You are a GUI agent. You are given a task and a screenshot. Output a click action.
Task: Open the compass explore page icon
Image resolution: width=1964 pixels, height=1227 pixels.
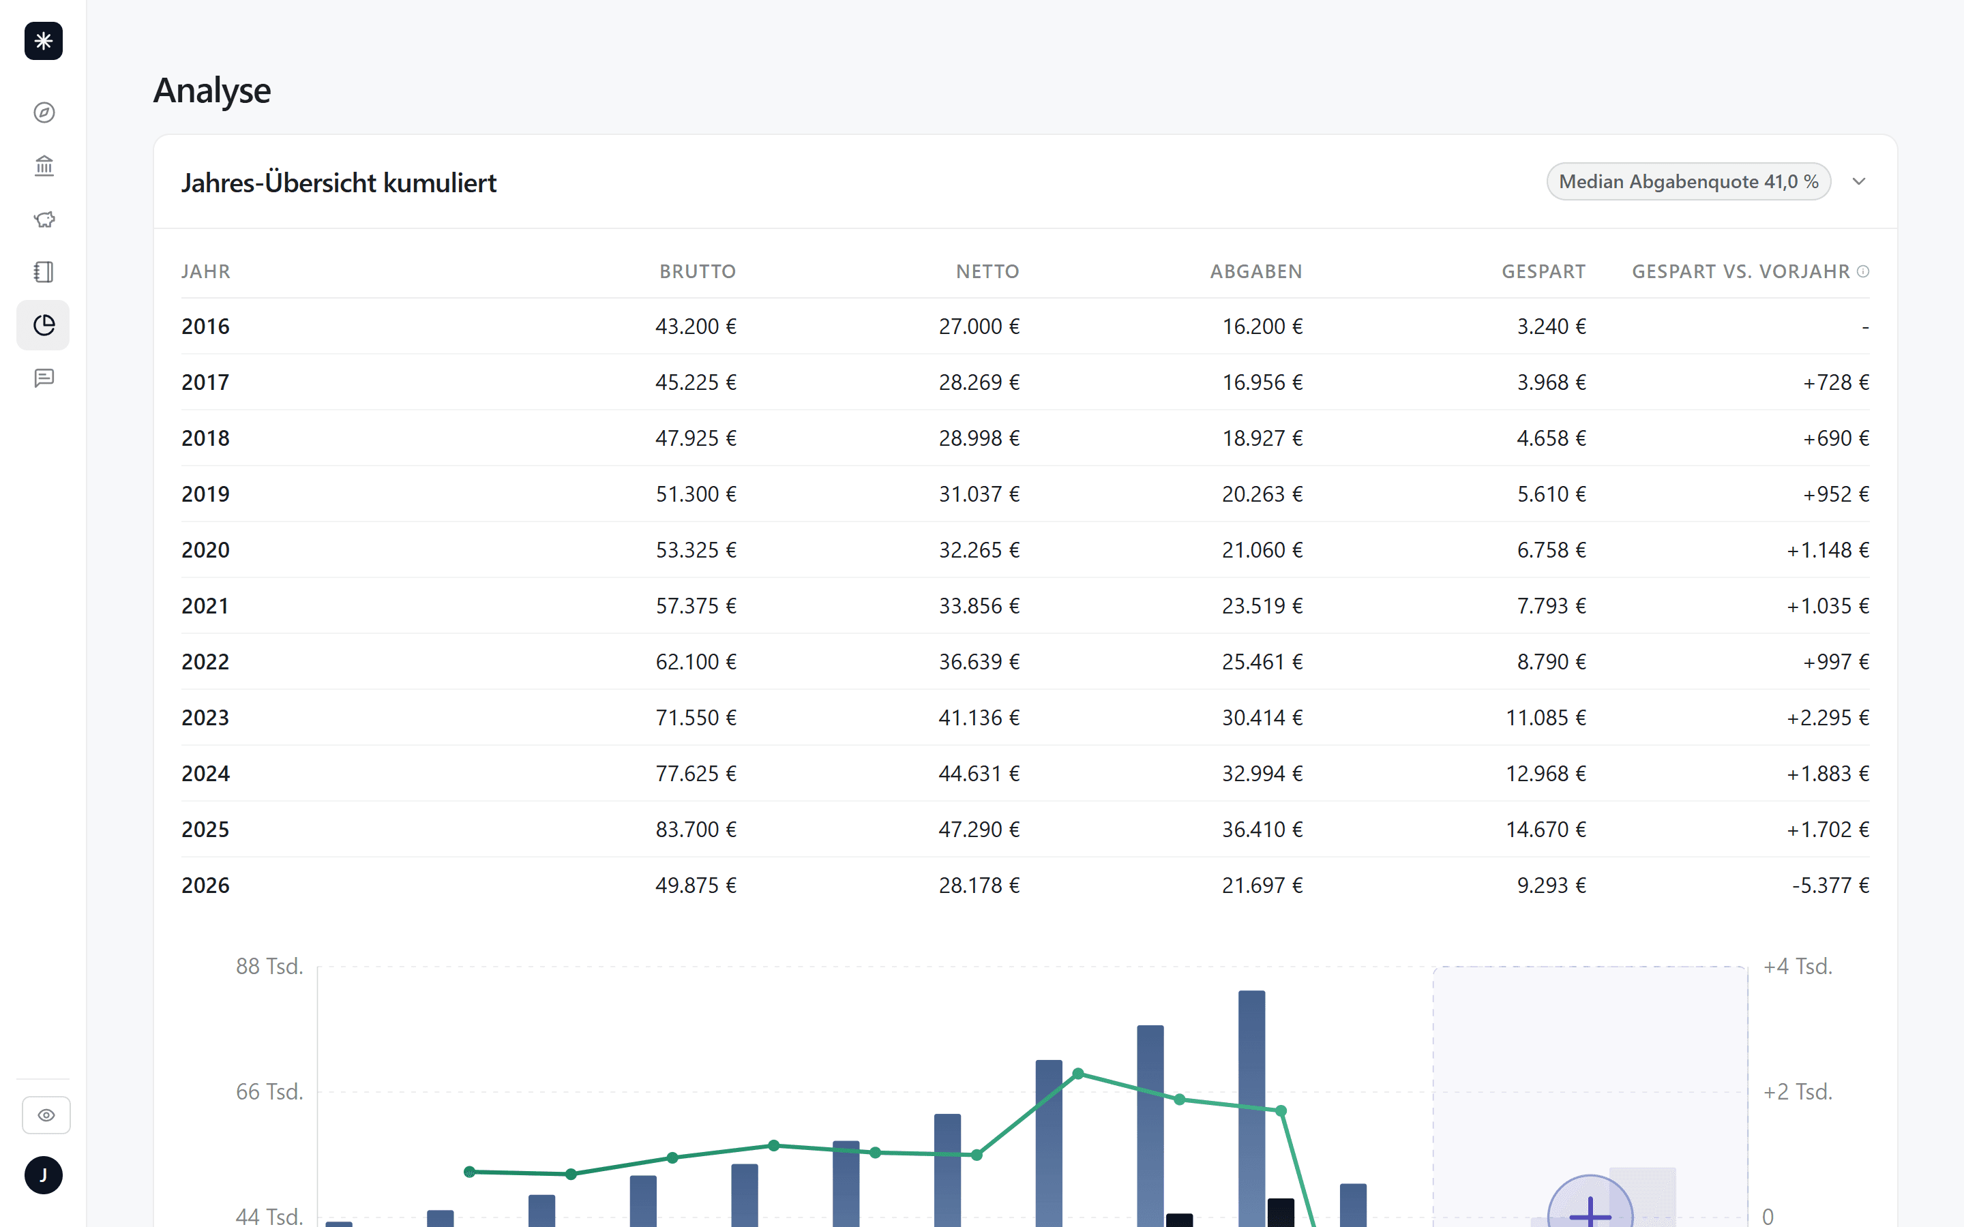(x=44, y=112)
